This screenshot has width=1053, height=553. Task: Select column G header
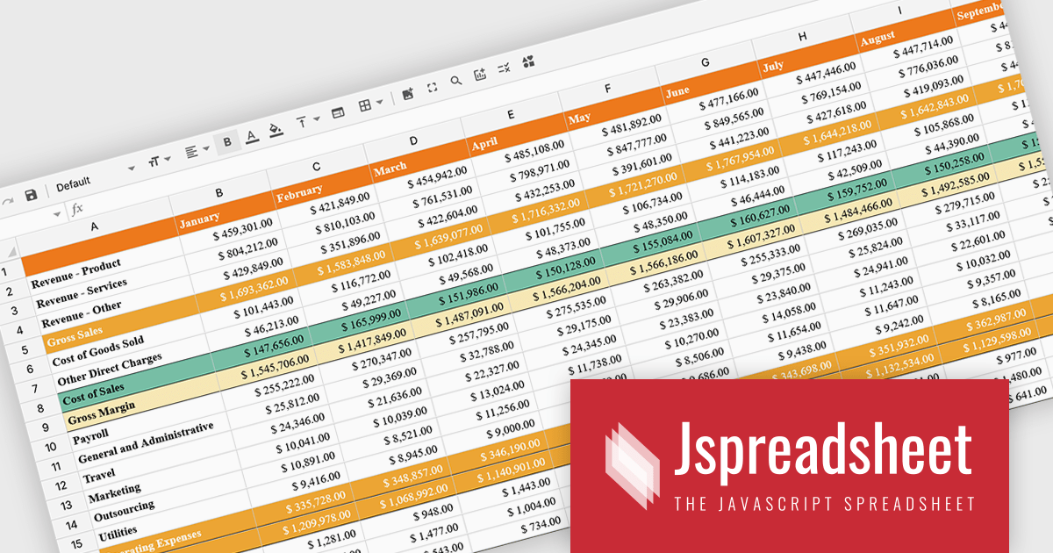click(x=705, y=63)
